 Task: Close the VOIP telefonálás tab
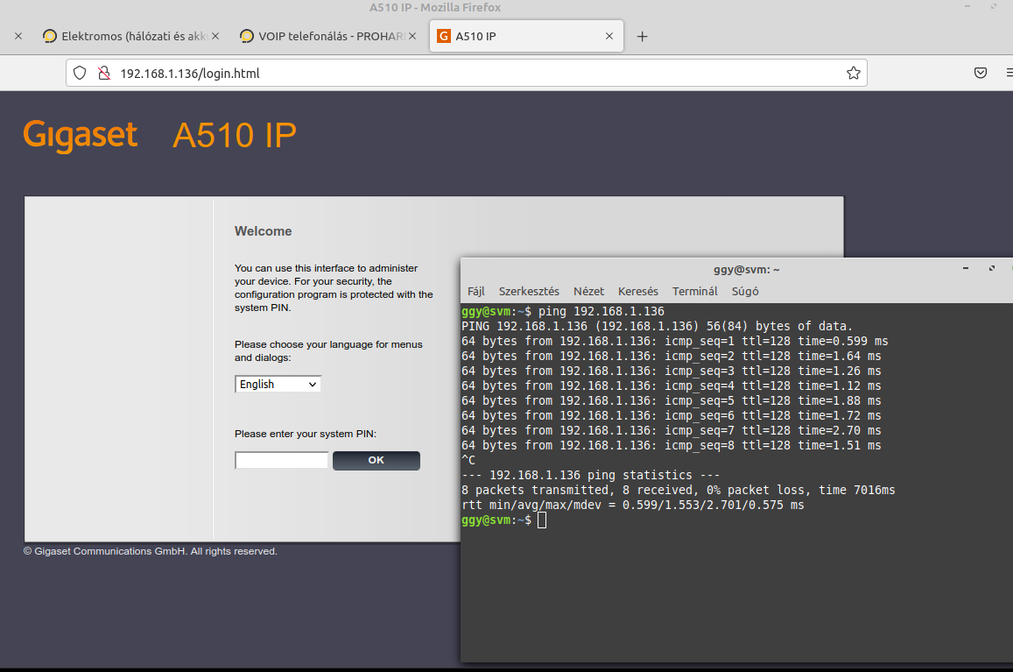tap(412, 36)
